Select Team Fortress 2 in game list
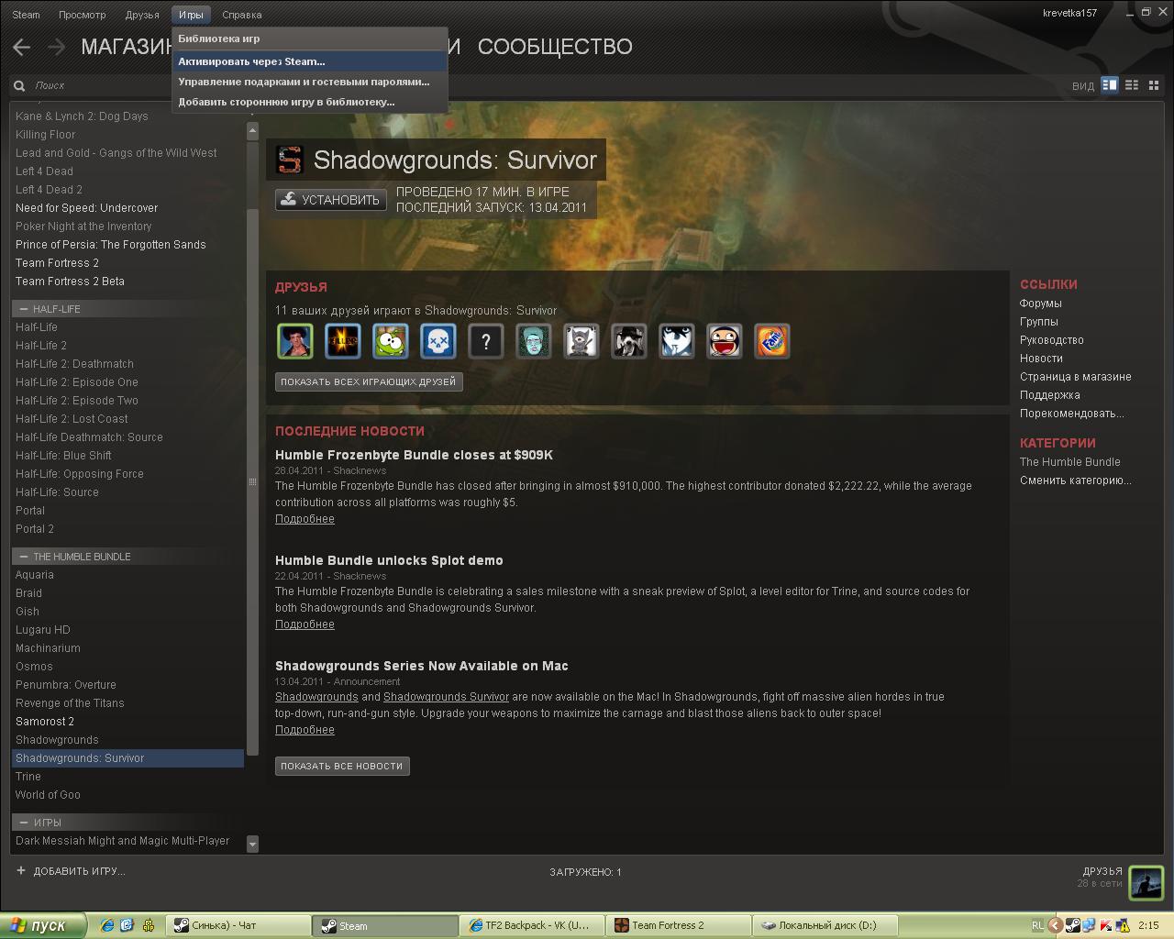The height and width of the screenshot is (939, 1174). 57,263
